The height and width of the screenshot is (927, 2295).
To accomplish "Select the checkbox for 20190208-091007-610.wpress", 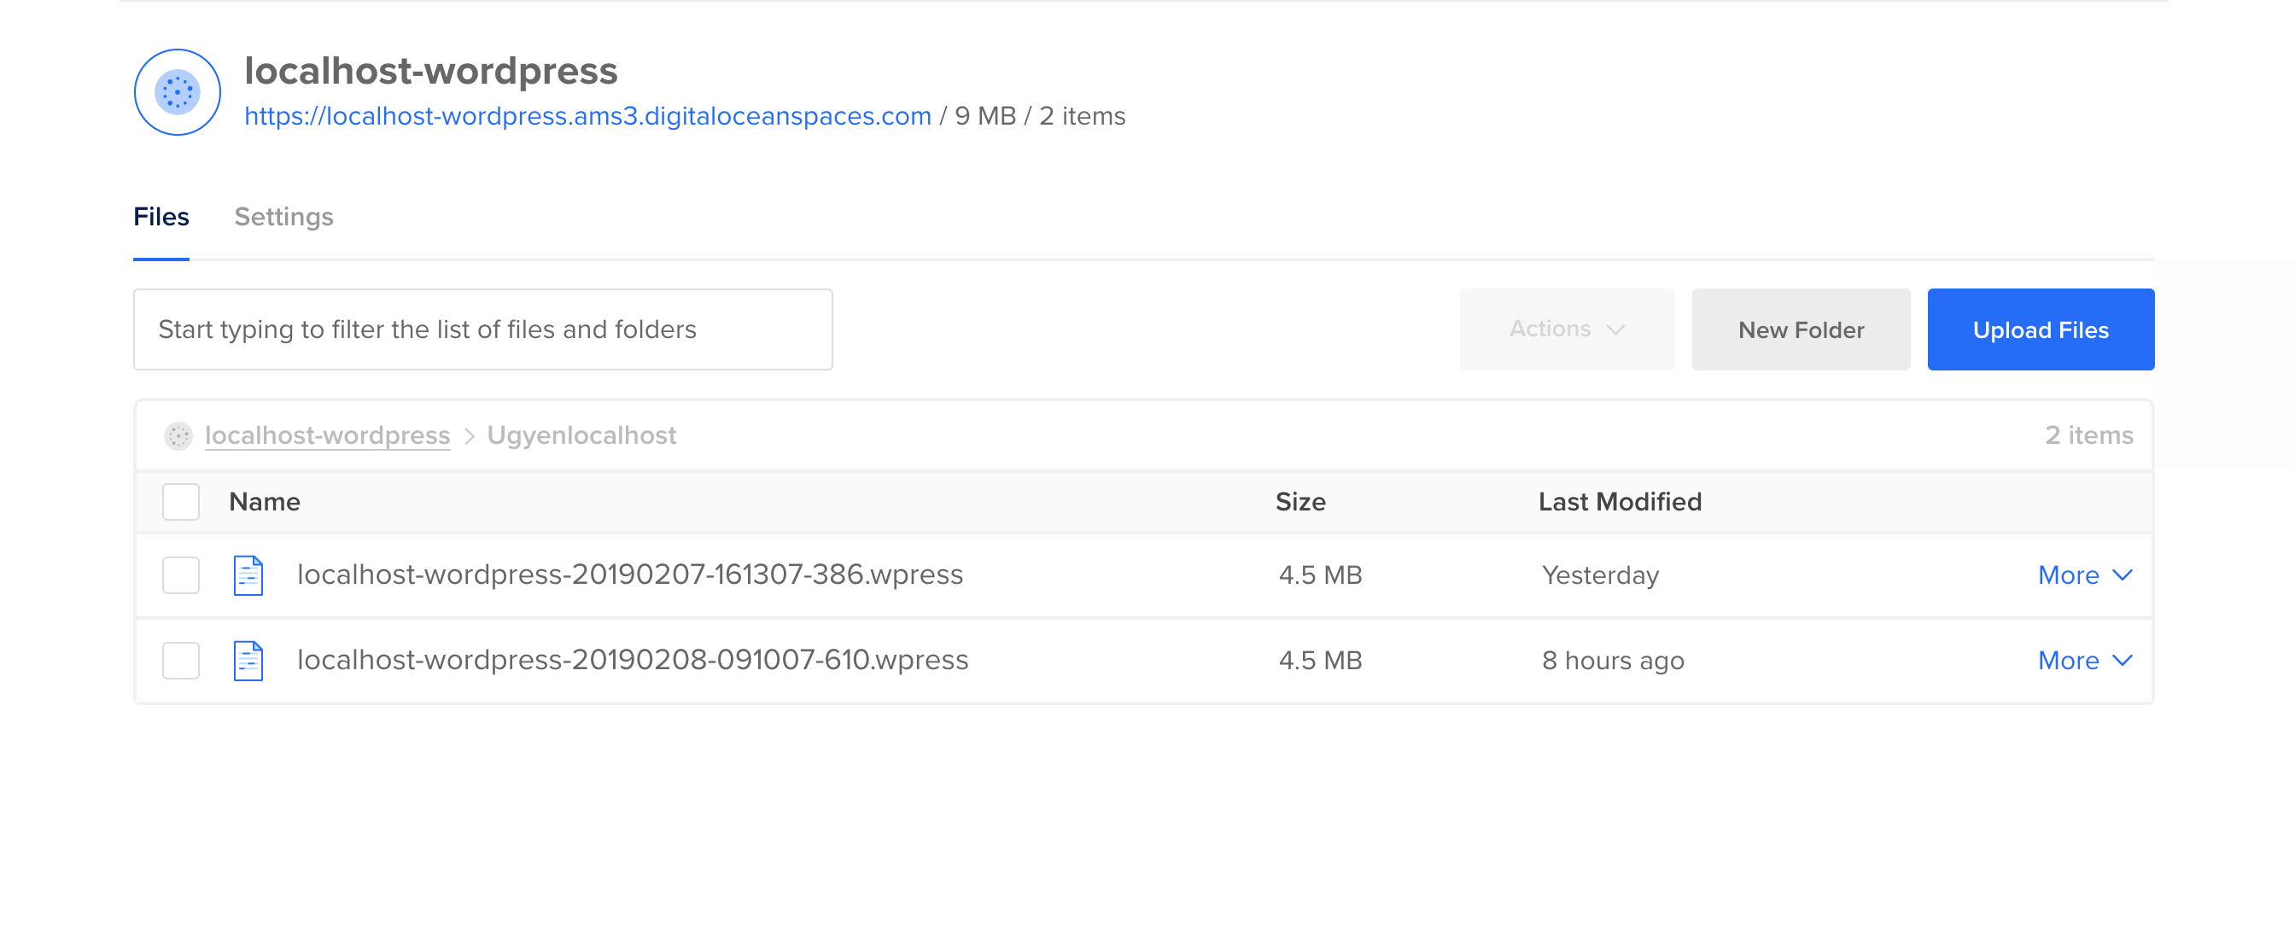I will (x=181, y=661).
